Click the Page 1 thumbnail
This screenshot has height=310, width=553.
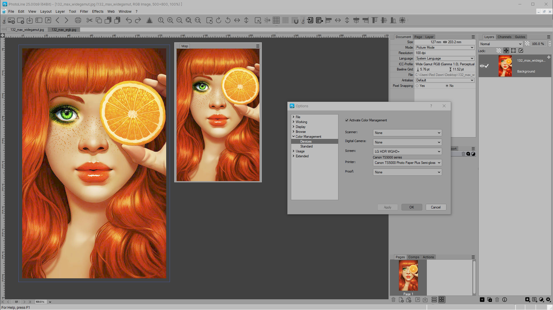coord(408,276)
